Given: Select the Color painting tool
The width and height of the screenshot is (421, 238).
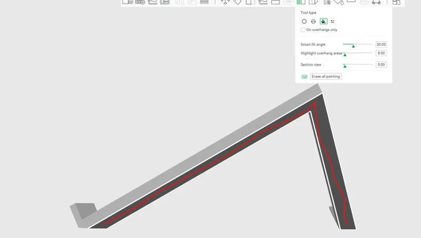Looking at the screenshot, I should (339, 2).
